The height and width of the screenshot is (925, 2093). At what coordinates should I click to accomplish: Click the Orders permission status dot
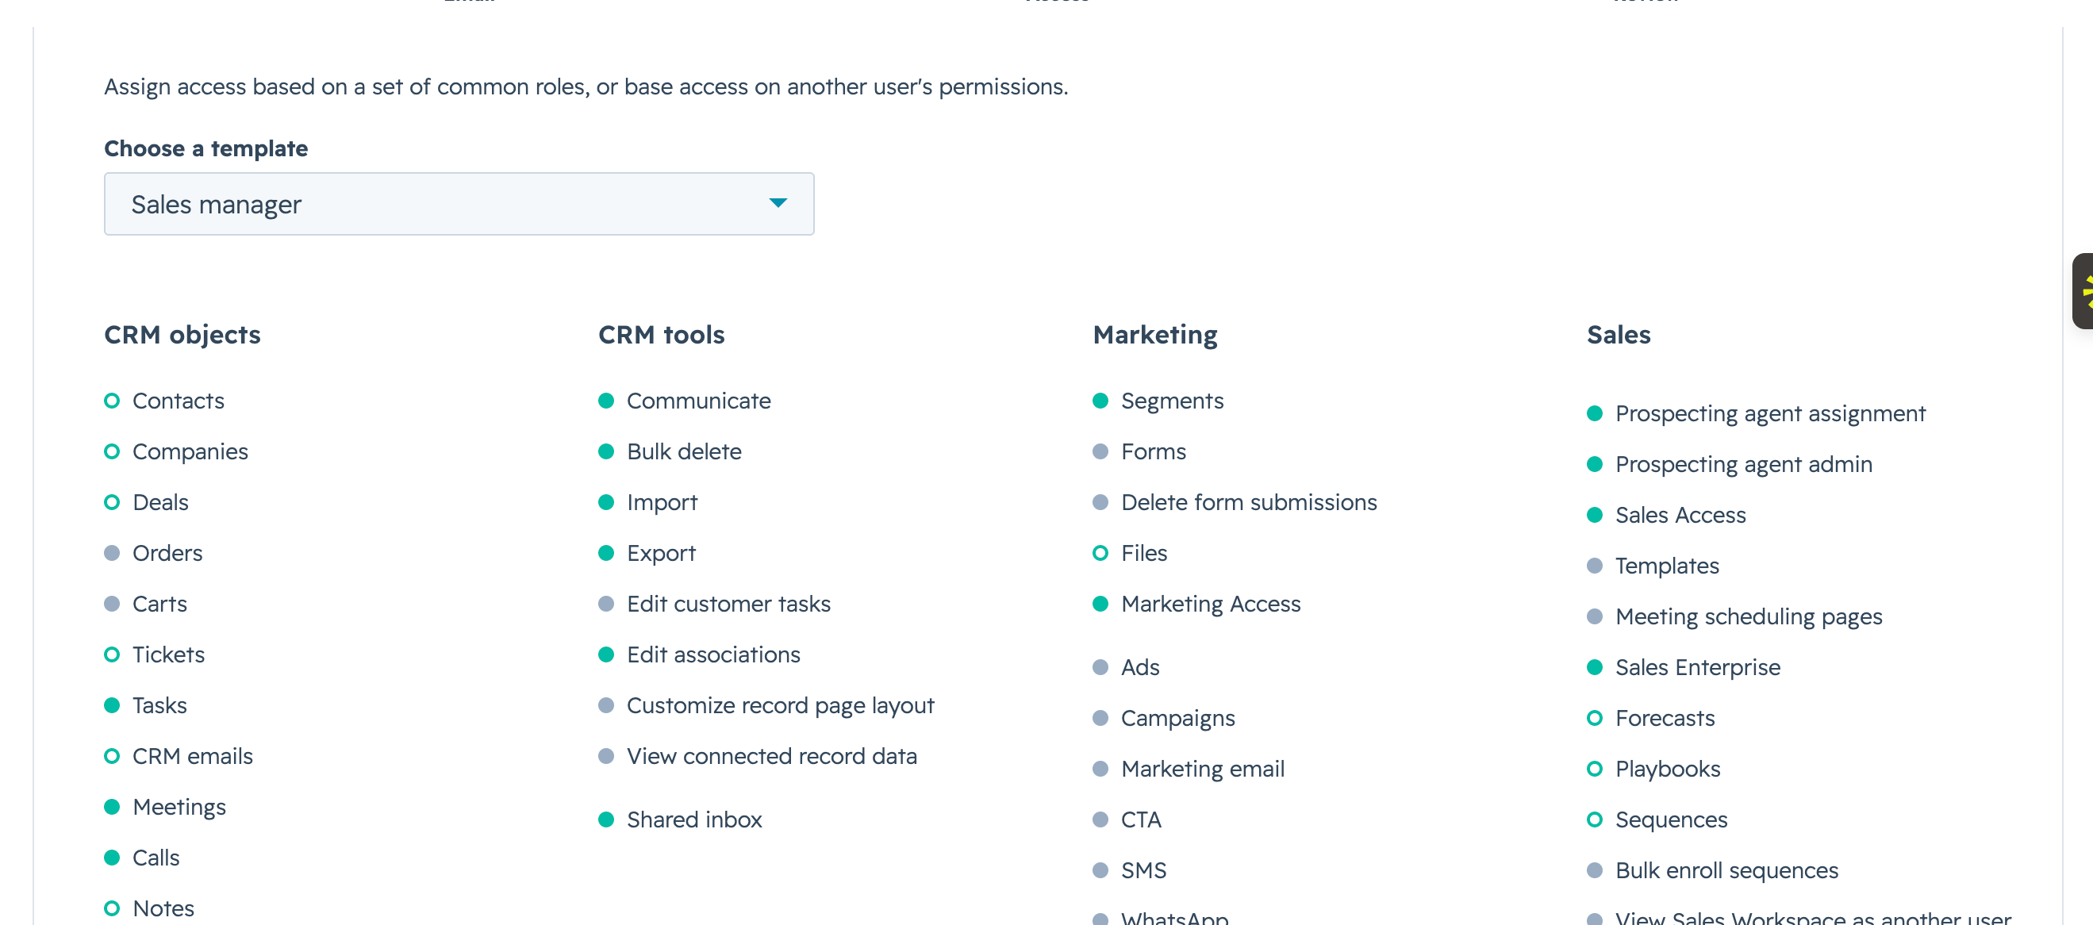[x=112, y=553]
